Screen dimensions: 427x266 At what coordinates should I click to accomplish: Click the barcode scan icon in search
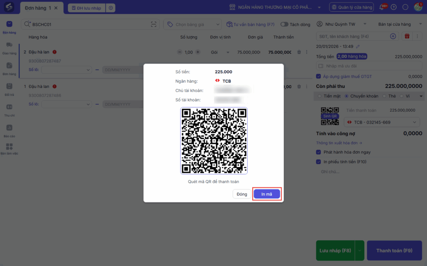pyautogui.click(x=153, y=24)
